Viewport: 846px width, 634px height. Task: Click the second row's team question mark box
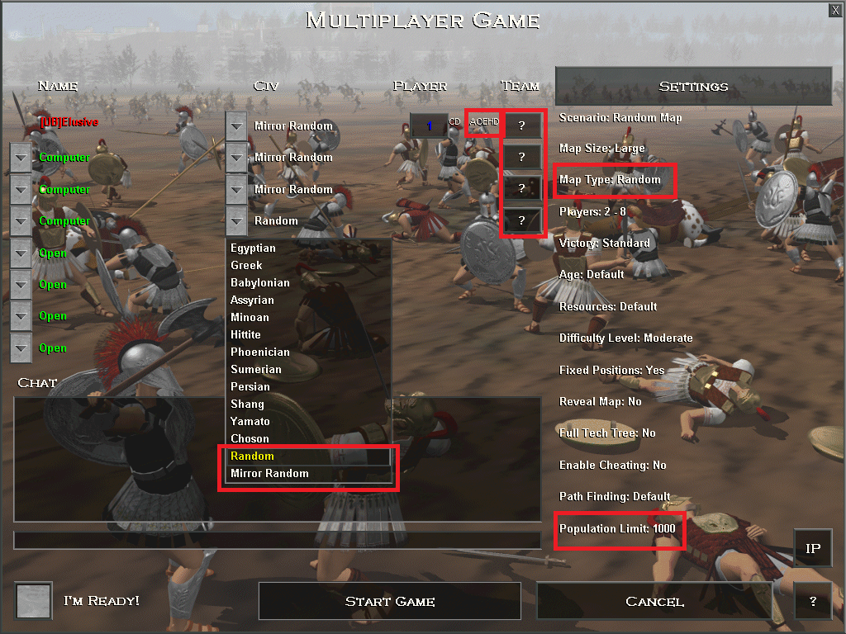point(521,157)
